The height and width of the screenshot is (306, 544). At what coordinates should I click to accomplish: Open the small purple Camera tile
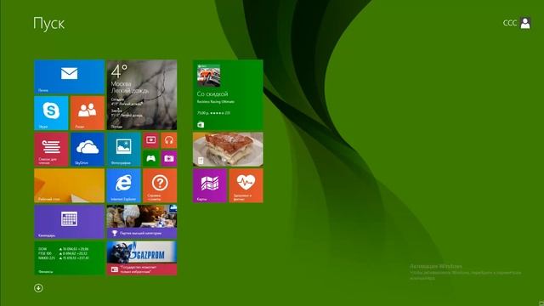tap(169, 158)
